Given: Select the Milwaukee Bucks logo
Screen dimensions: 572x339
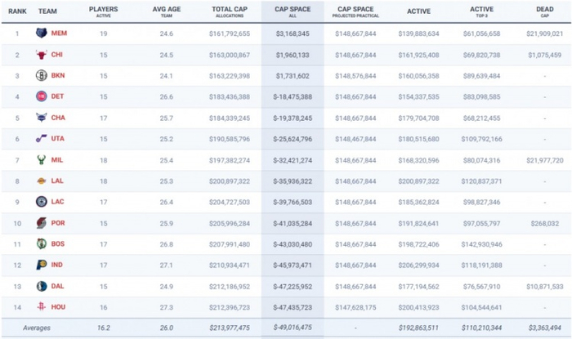Looking at the screenshot, I should click(x=41, y=159).
